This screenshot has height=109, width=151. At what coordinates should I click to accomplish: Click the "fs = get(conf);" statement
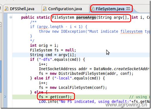pyautogui.click(x=55, y=97)
